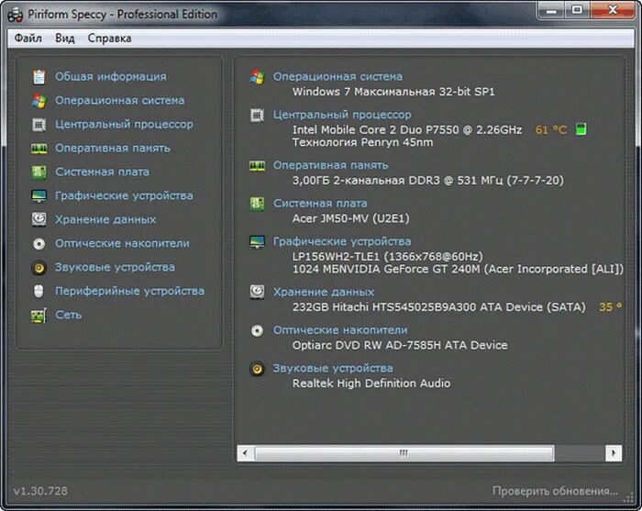Click version v1.30.728 label

[40, 491]
